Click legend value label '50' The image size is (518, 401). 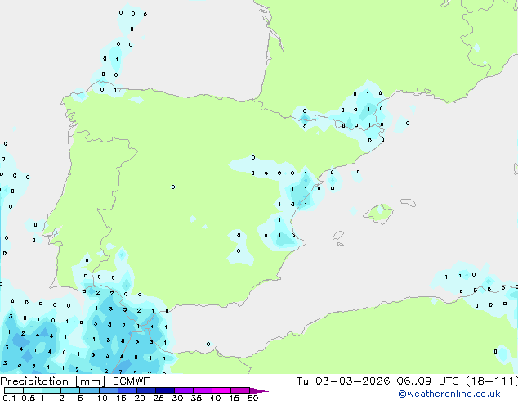point(252,398)
